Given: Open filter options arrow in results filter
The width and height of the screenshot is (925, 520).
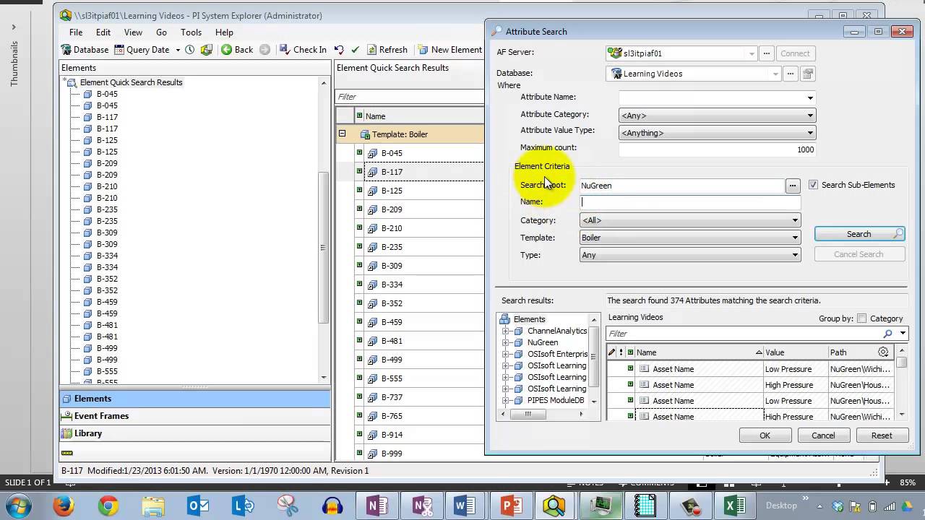Looking at the screenshot, I should click(x=903, y=334).
